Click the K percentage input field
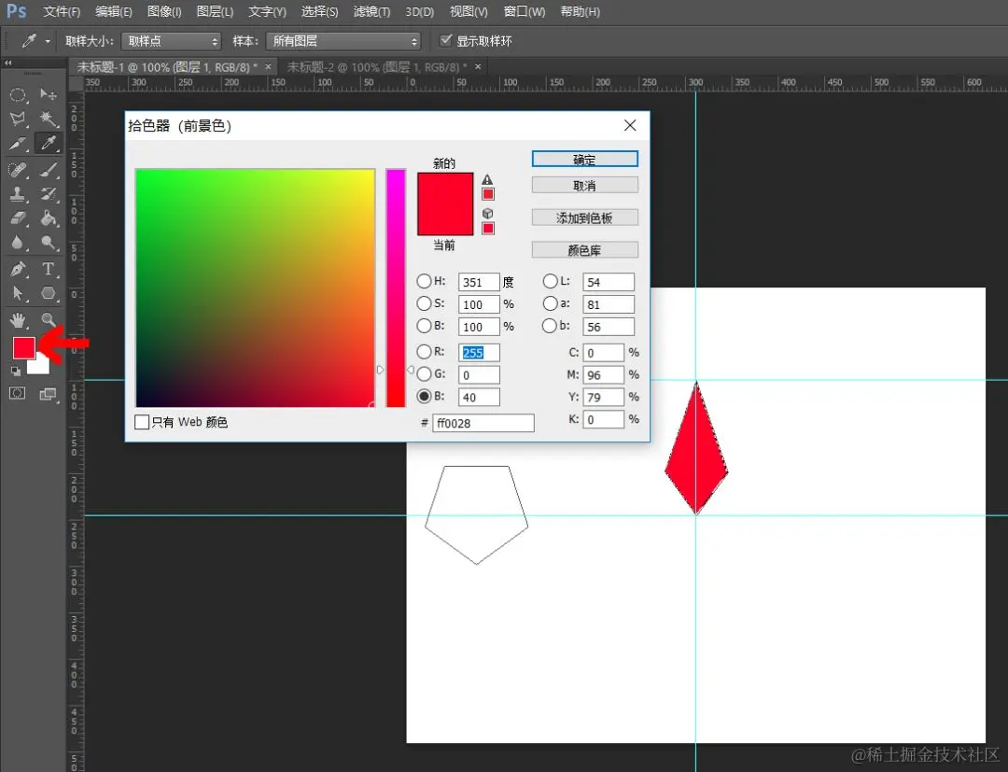This screenshot has height=772, width=1008. point(603,419)
